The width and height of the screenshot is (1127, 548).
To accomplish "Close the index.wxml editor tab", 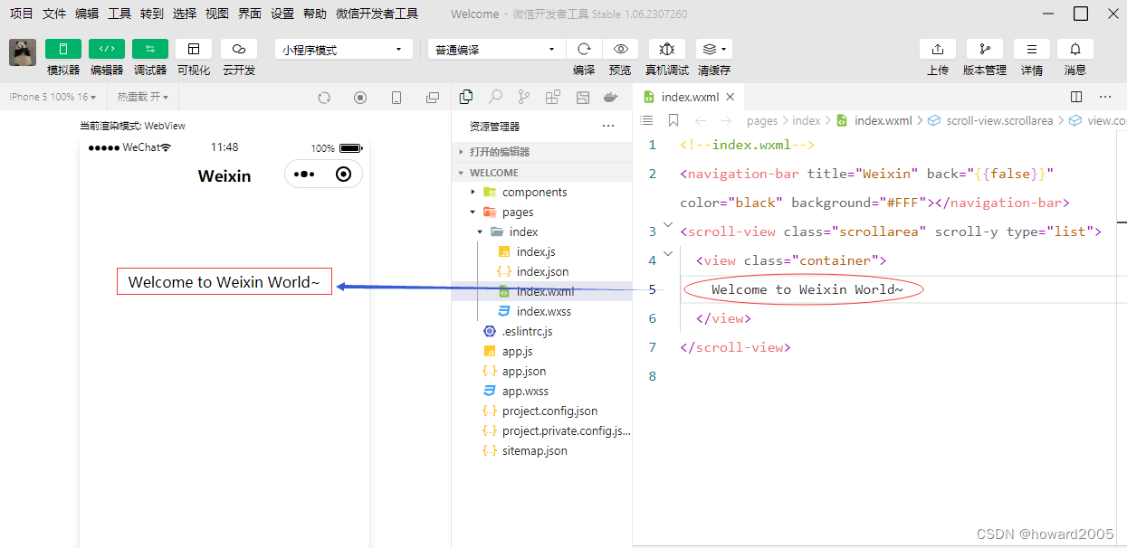I will click(x=731, y=97).
